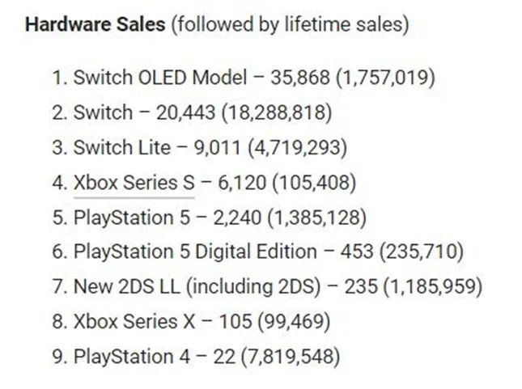Image resolution: width=522 pixels, height=389 pixels.
Task: Click the Switch entry with 20,443 sales
Action: 104,112
